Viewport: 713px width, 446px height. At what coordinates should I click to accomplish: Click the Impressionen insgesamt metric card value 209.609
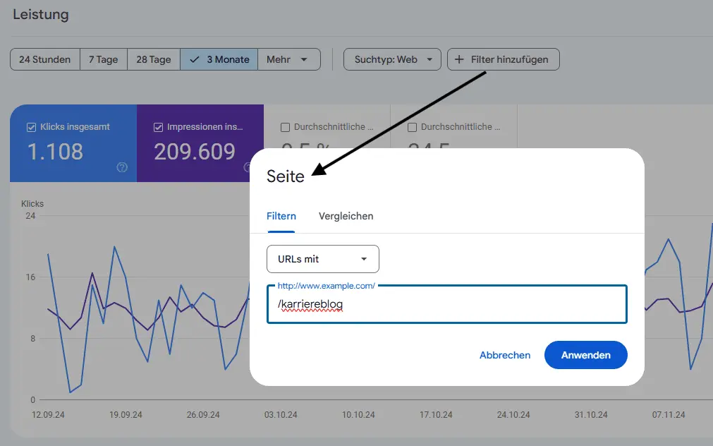195,152
